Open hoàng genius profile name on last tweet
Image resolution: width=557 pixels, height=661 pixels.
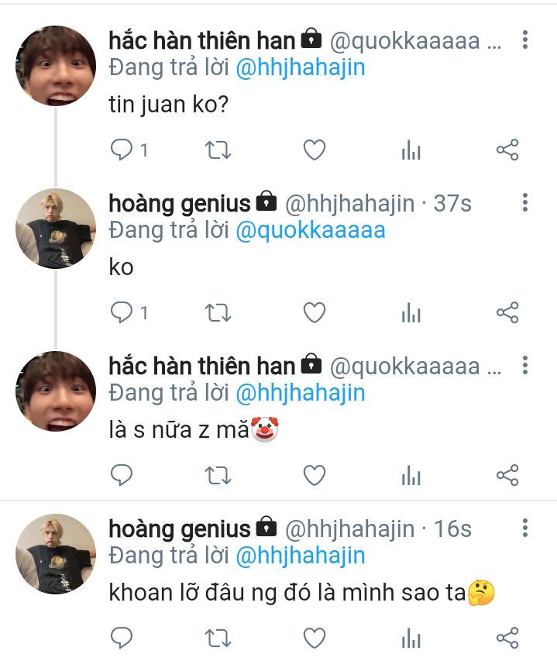click(x=180, y=529)
